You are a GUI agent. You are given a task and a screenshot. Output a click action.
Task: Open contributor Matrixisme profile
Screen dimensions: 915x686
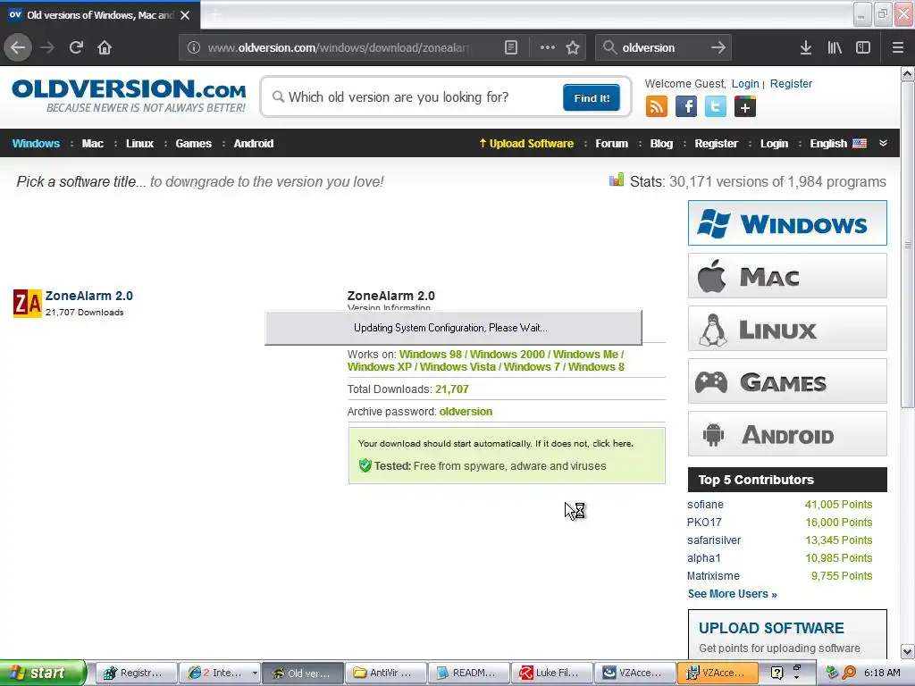(x=713, y=576)
